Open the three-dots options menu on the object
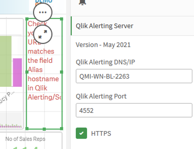Image resolution: width=194 pixels, height=149 pixels. tap(43, 12)
